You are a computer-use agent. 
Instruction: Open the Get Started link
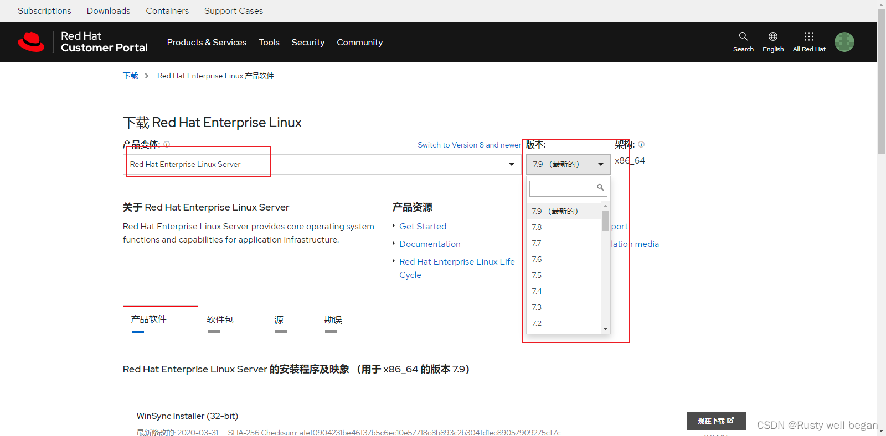point(423,227)
